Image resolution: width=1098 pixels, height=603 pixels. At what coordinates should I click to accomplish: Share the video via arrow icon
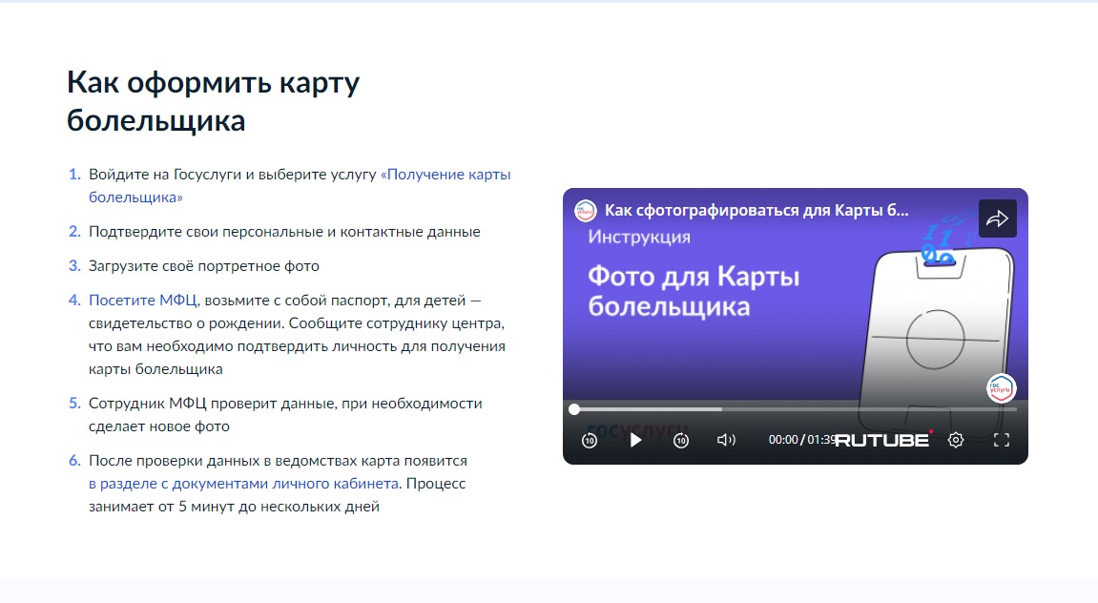tap(997, 219)
